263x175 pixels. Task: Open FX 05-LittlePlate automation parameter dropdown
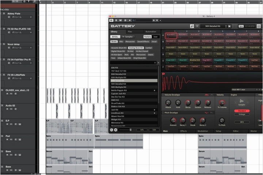tap(31, 78)
